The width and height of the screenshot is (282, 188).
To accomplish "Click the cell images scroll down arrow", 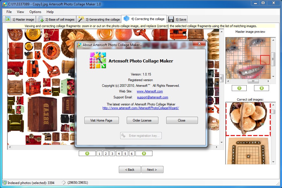I will tap(273, 162).
